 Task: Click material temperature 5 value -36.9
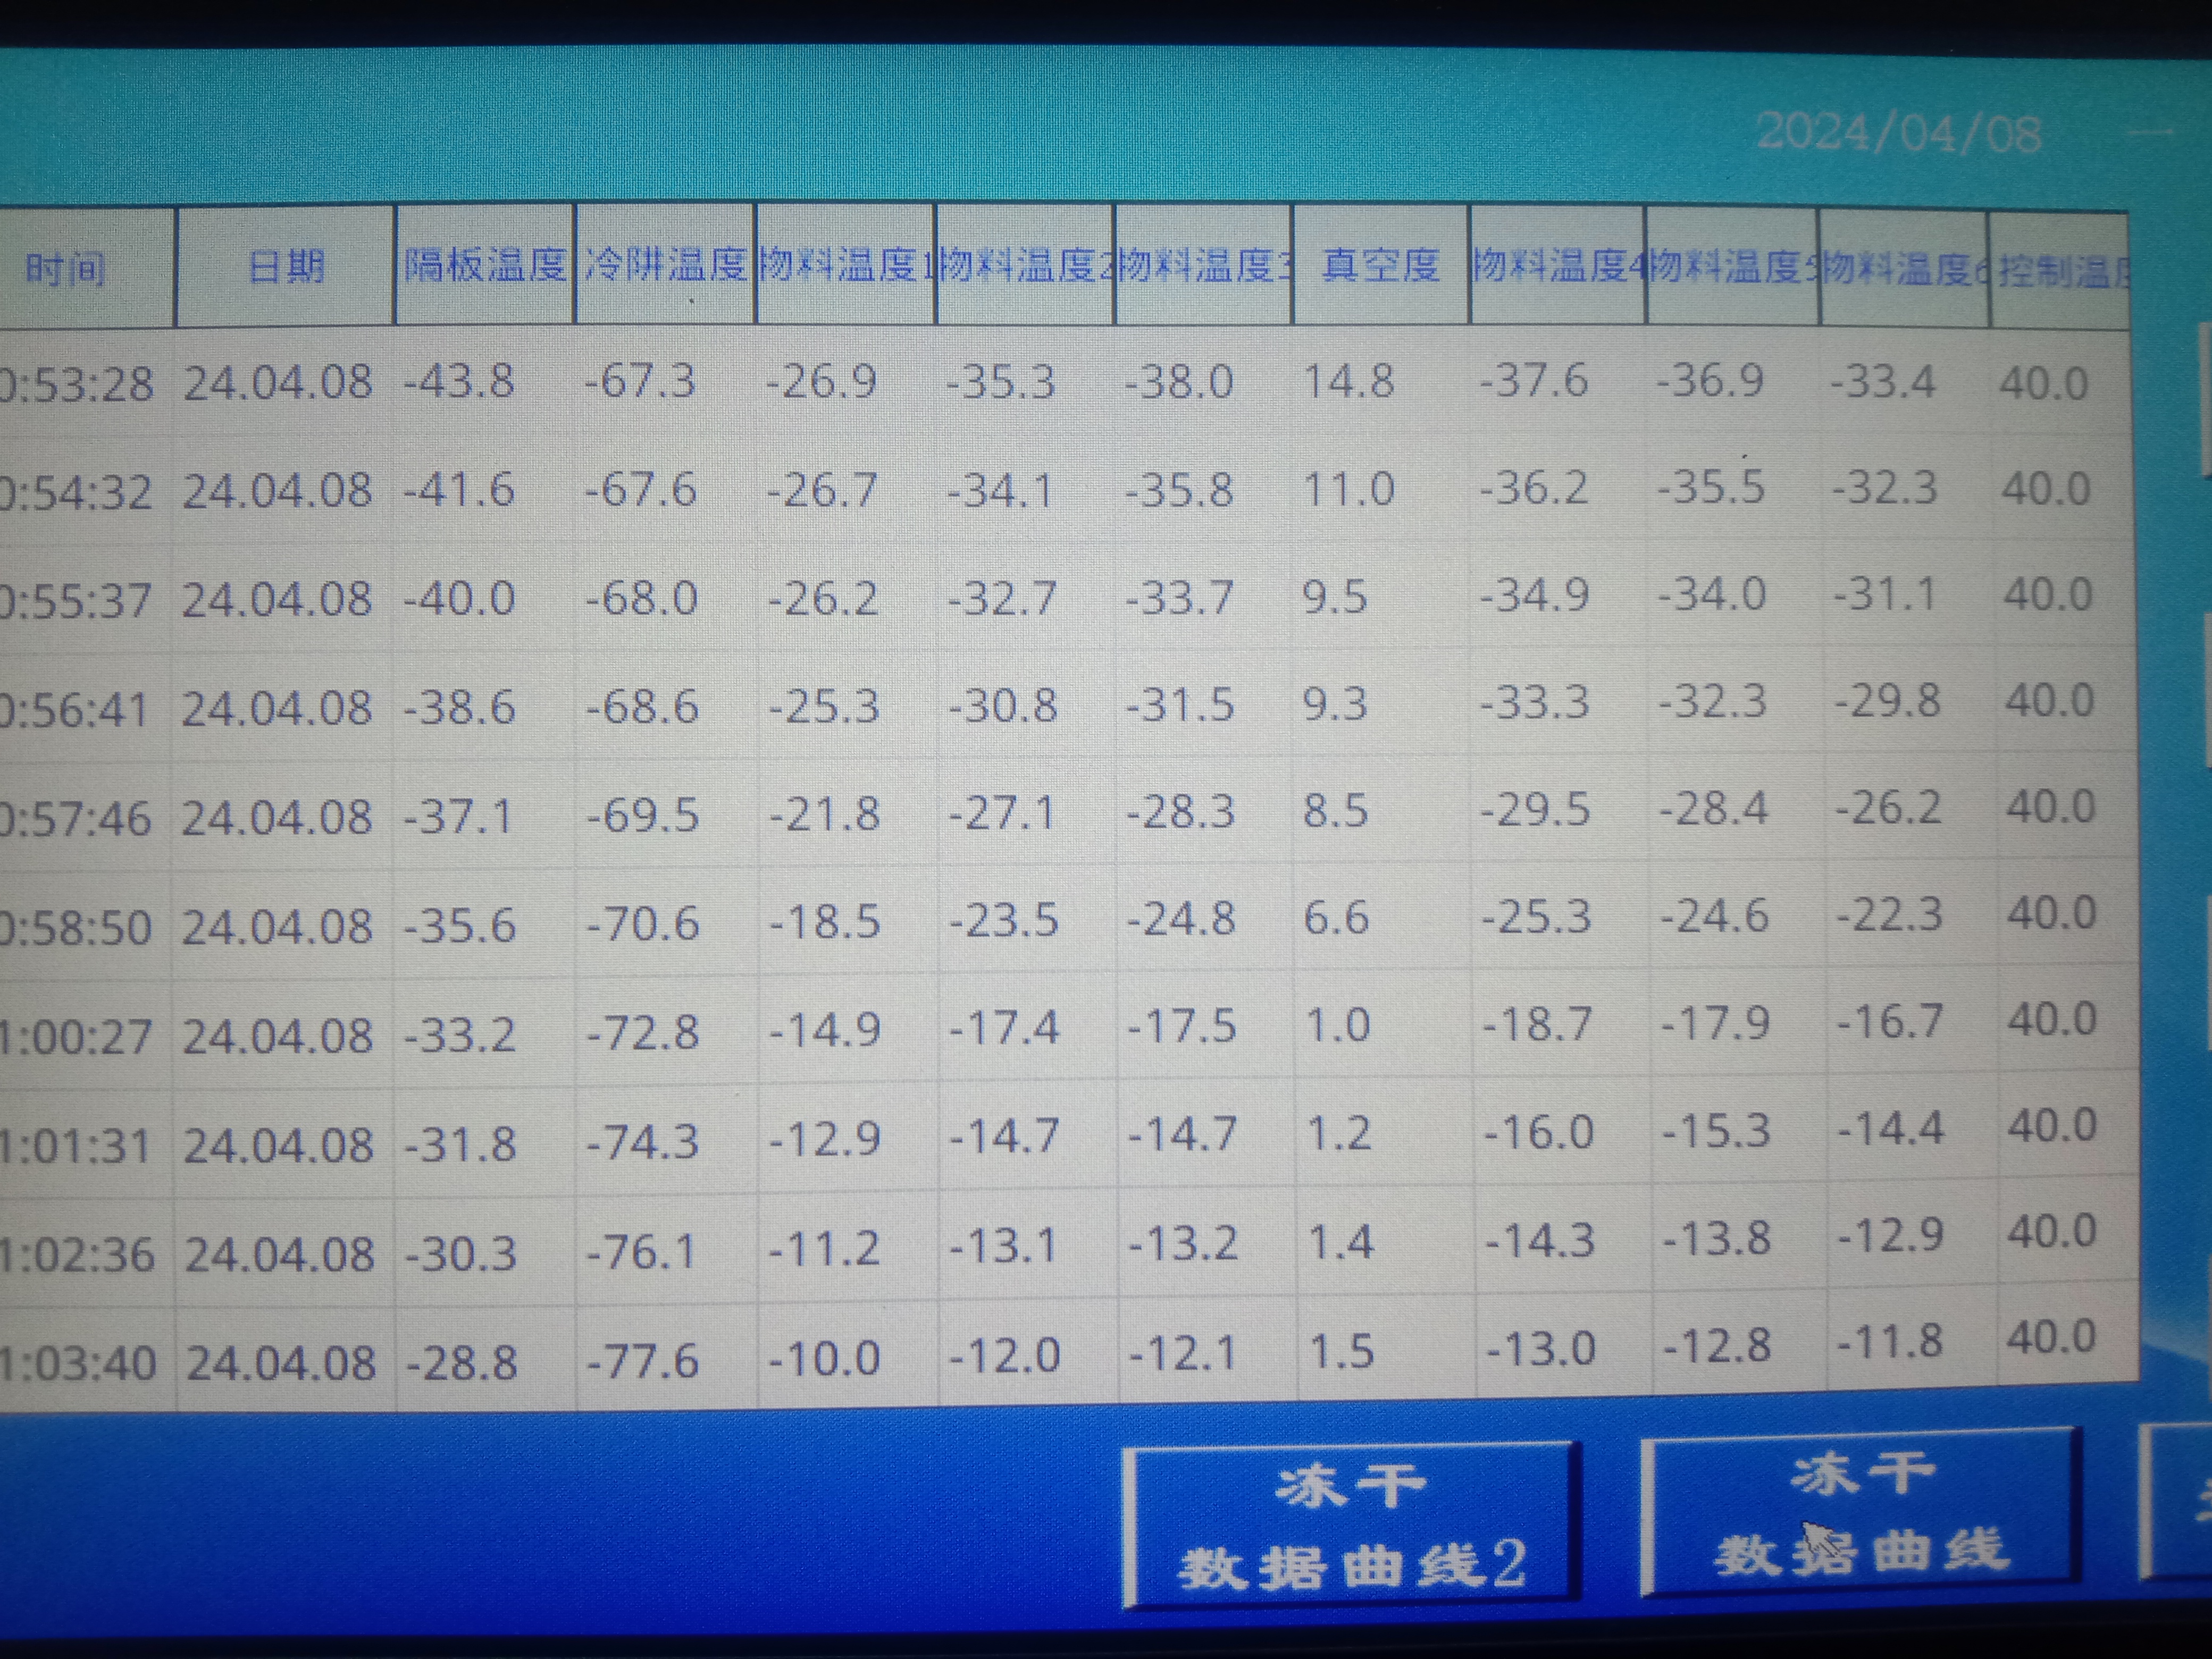click(1710, 380)
